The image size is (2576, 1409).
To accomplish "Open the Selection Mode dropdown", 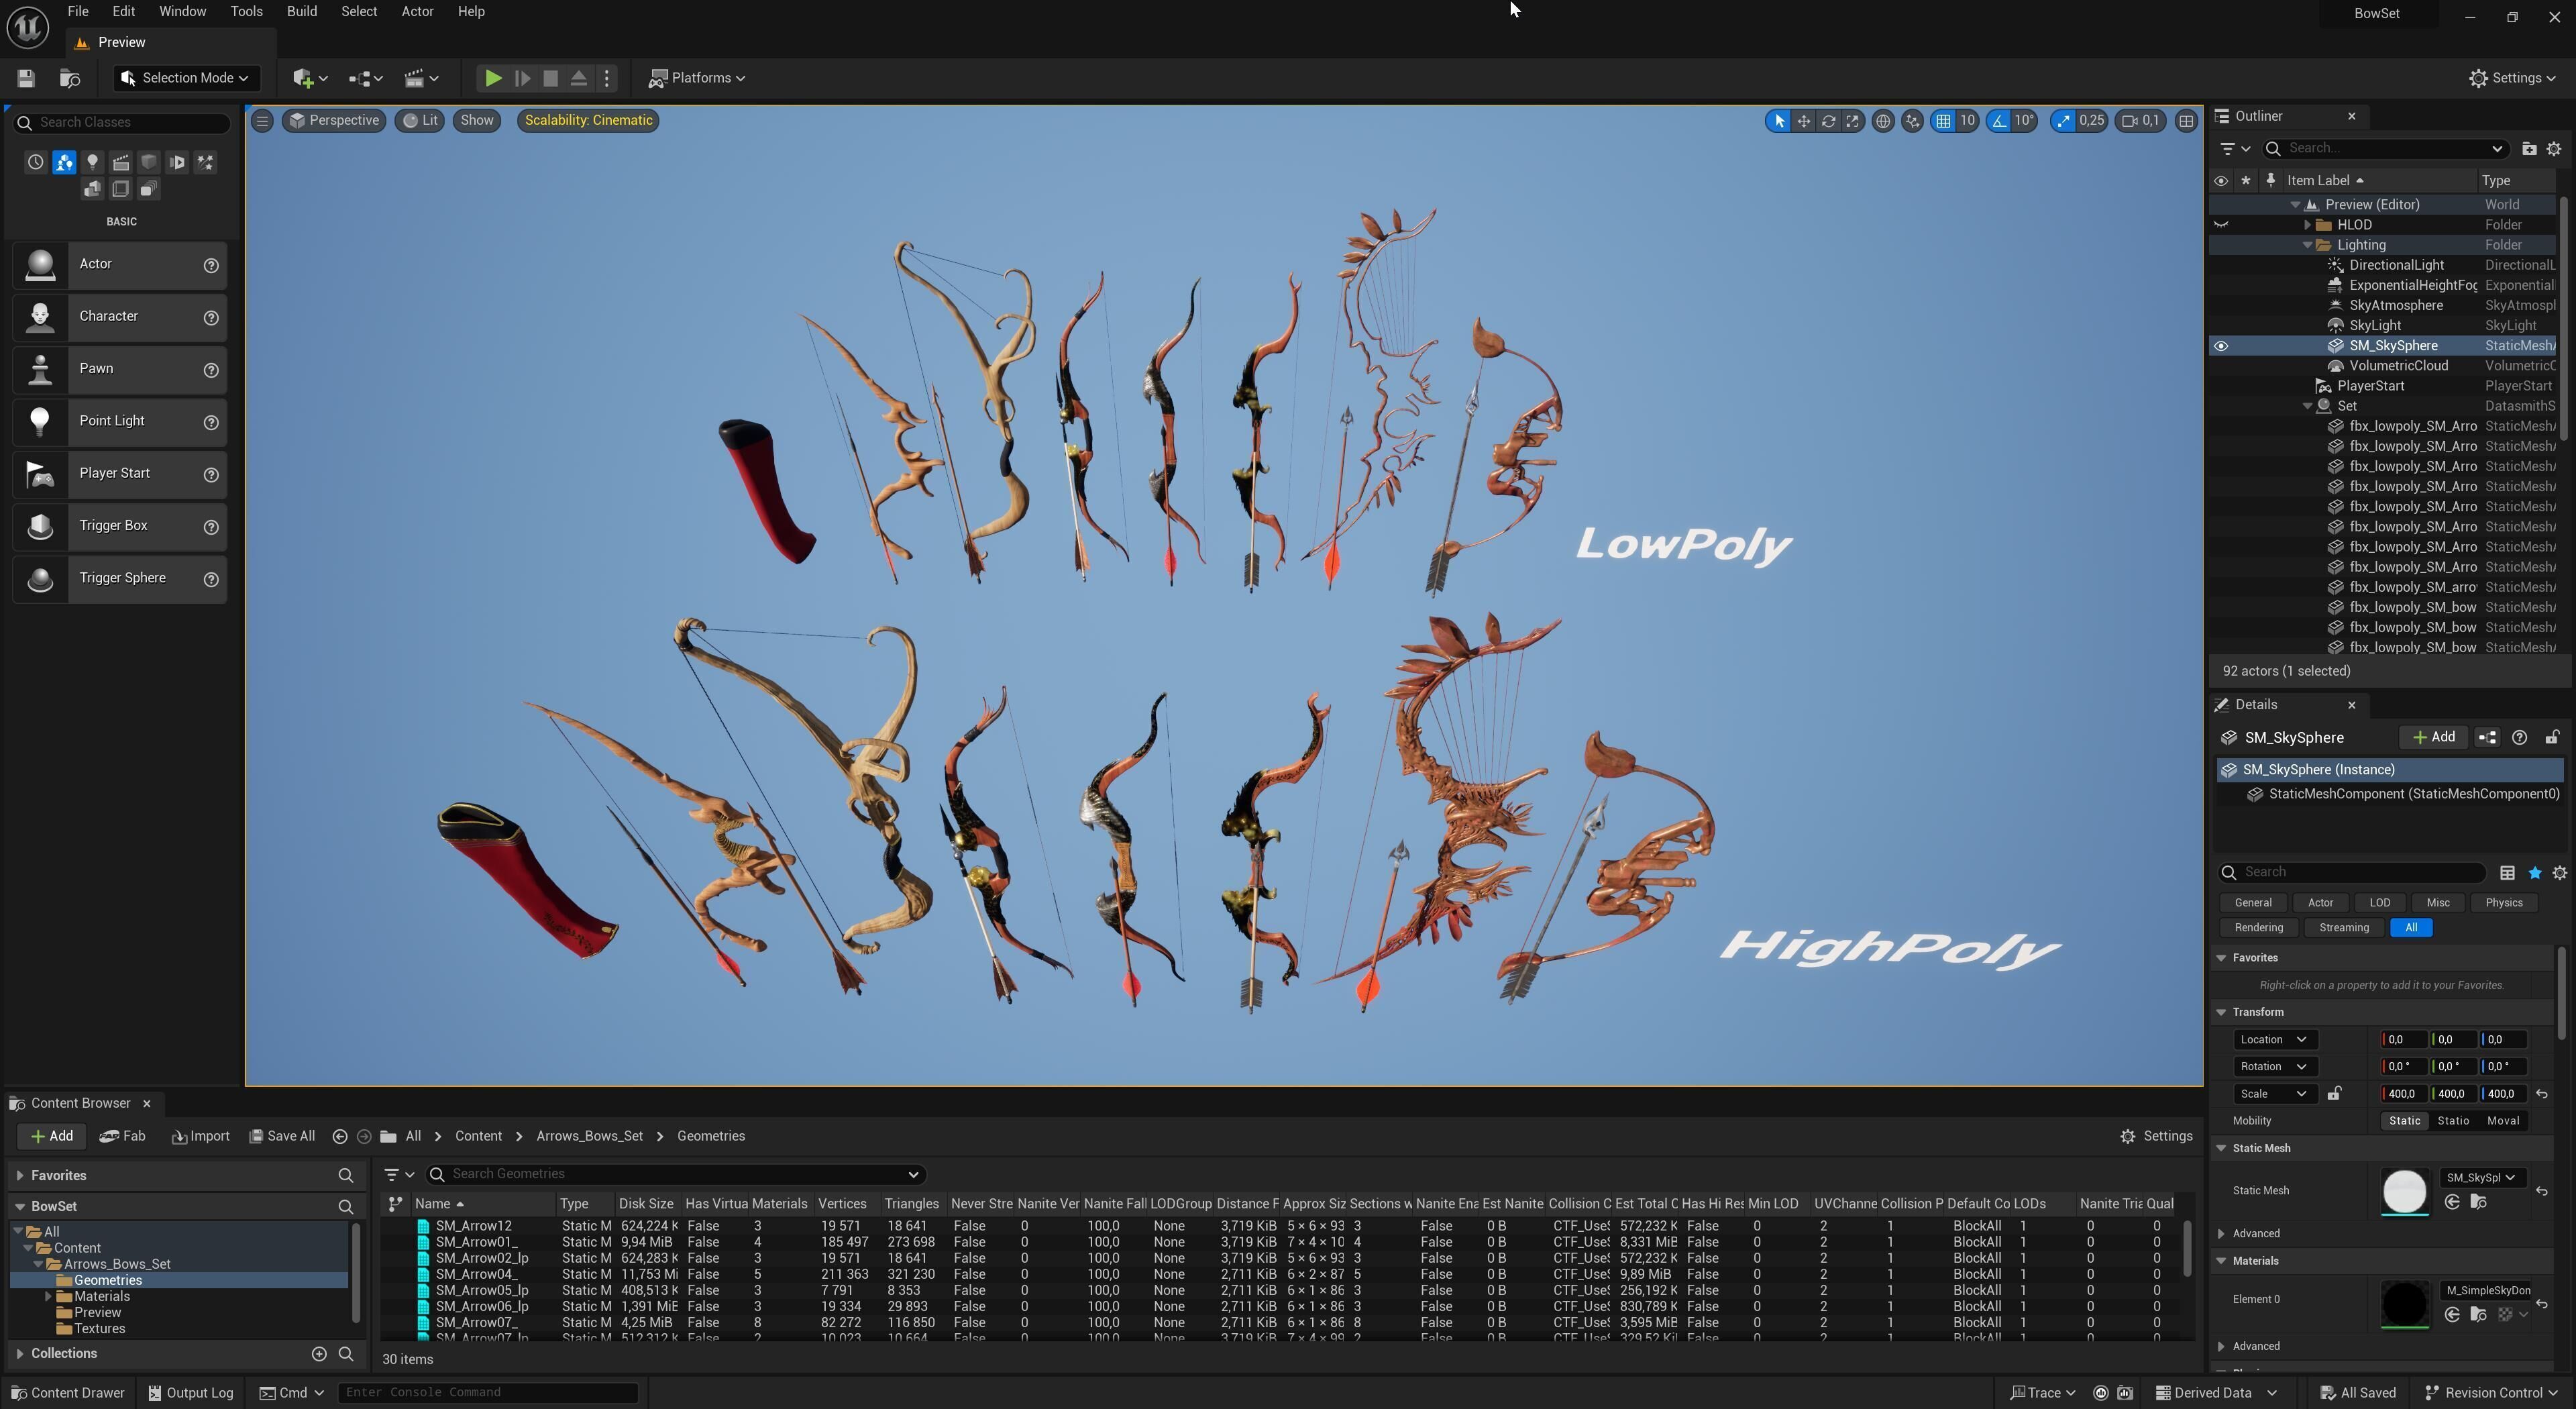I will tap(186, 78).
